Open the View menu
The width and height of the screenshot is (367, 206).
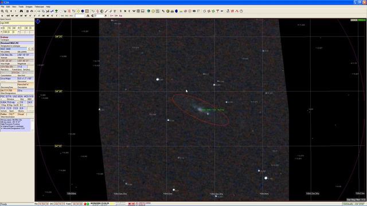click(14, 7)
